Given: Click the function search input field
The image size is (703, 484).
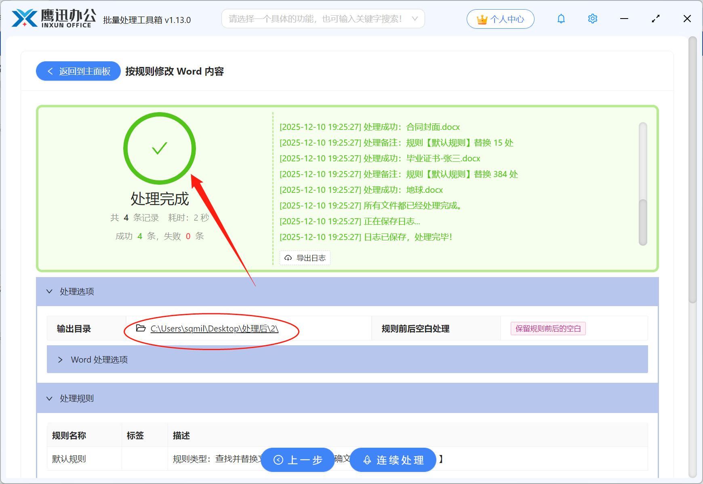Looking at the screenshot, I should pyautogui.click(x=315, y=19).
